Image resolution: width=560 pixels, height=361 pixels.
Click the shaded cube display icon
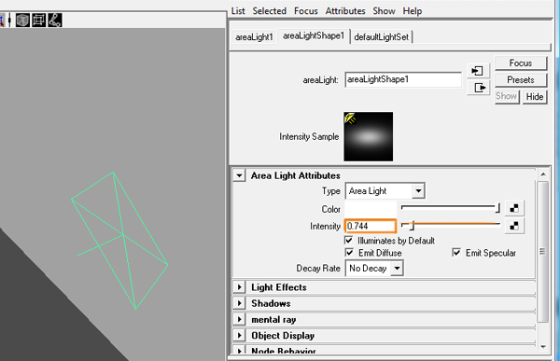click(22, 20)
